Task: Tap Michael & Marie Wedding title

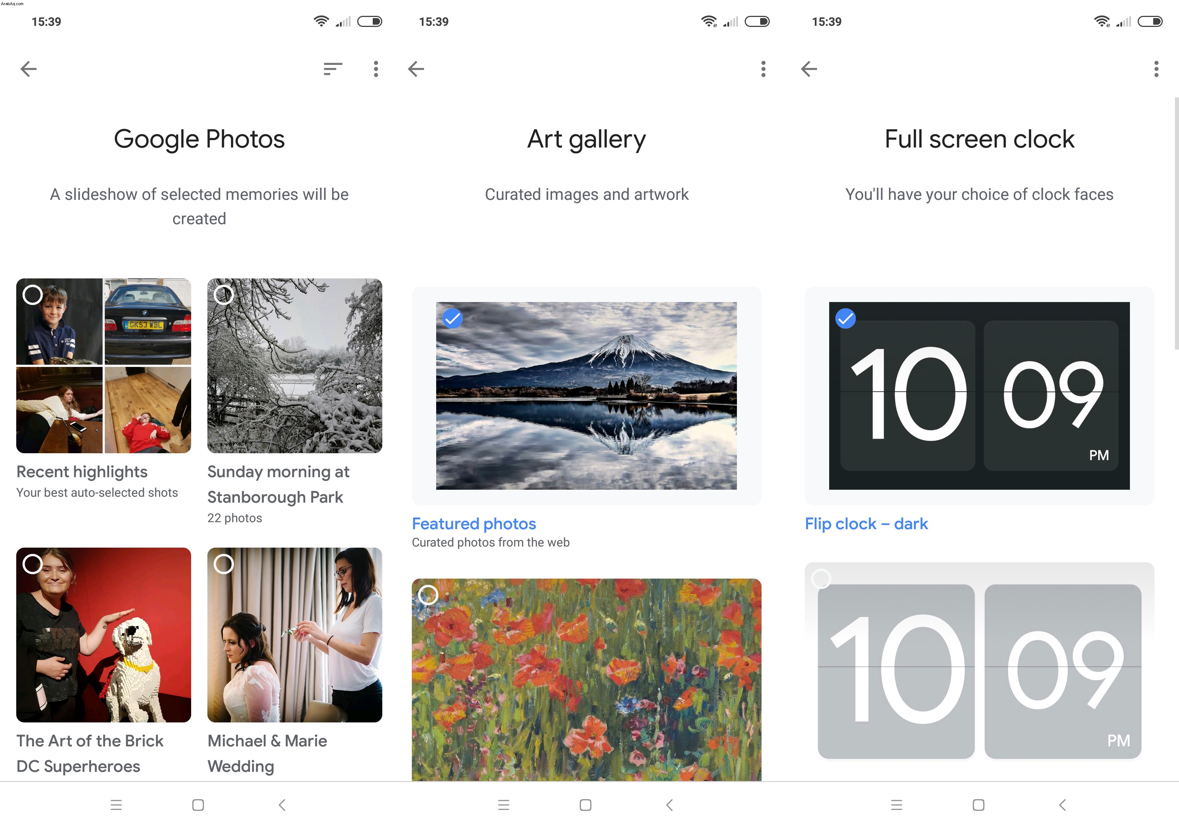Action: click(x=267, y=753)
